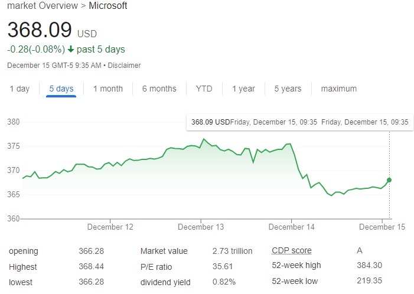This screenshot has height=294, width=414.
Task: Click the lowest label in stats
Action: (21, 282)
